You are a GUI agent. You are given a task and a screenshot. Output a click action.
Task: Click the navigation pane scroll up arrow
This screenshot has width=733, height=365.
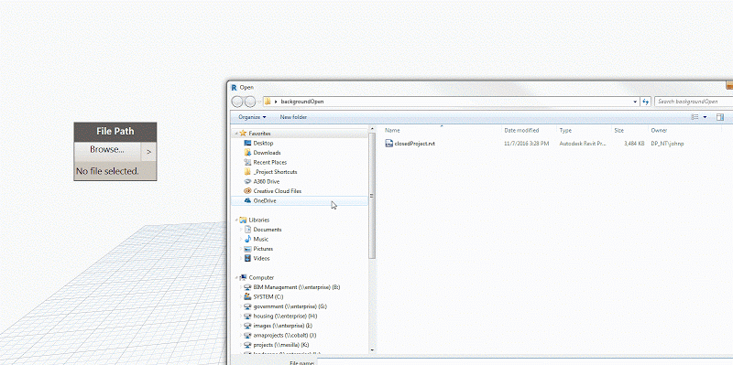tap(372, 128)
